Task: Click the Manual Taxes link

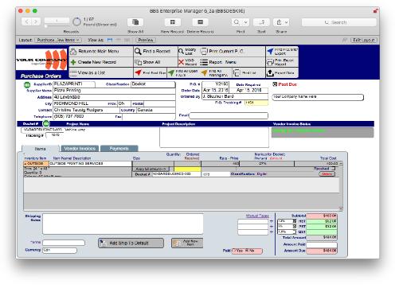Action: [x=257, y=216]
